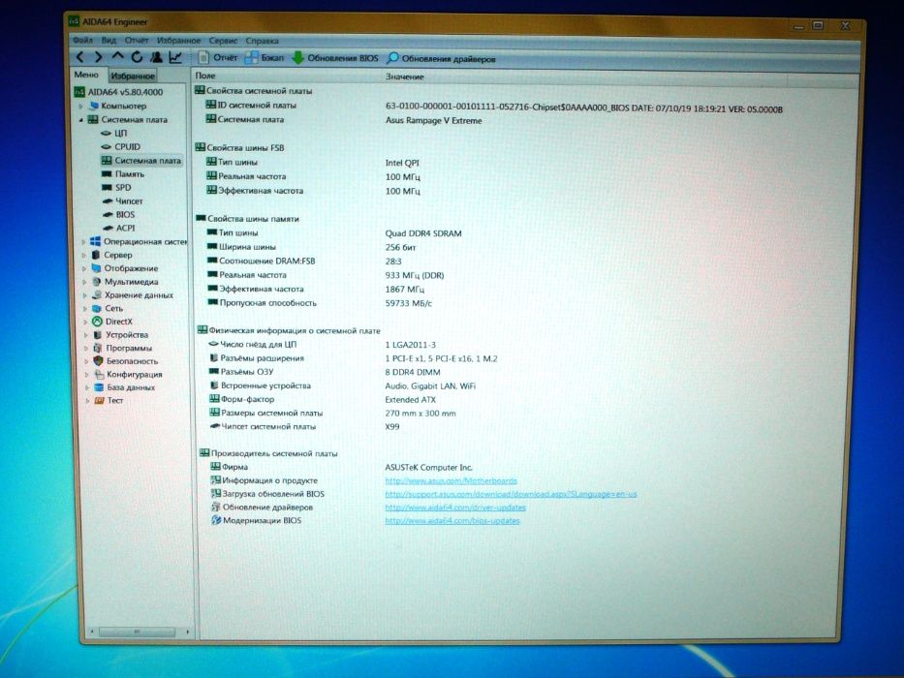Image resolution: width=904 pixels, height=678 pixels.
Task: Expand the Операционная система node
Action: click(84, 241)
